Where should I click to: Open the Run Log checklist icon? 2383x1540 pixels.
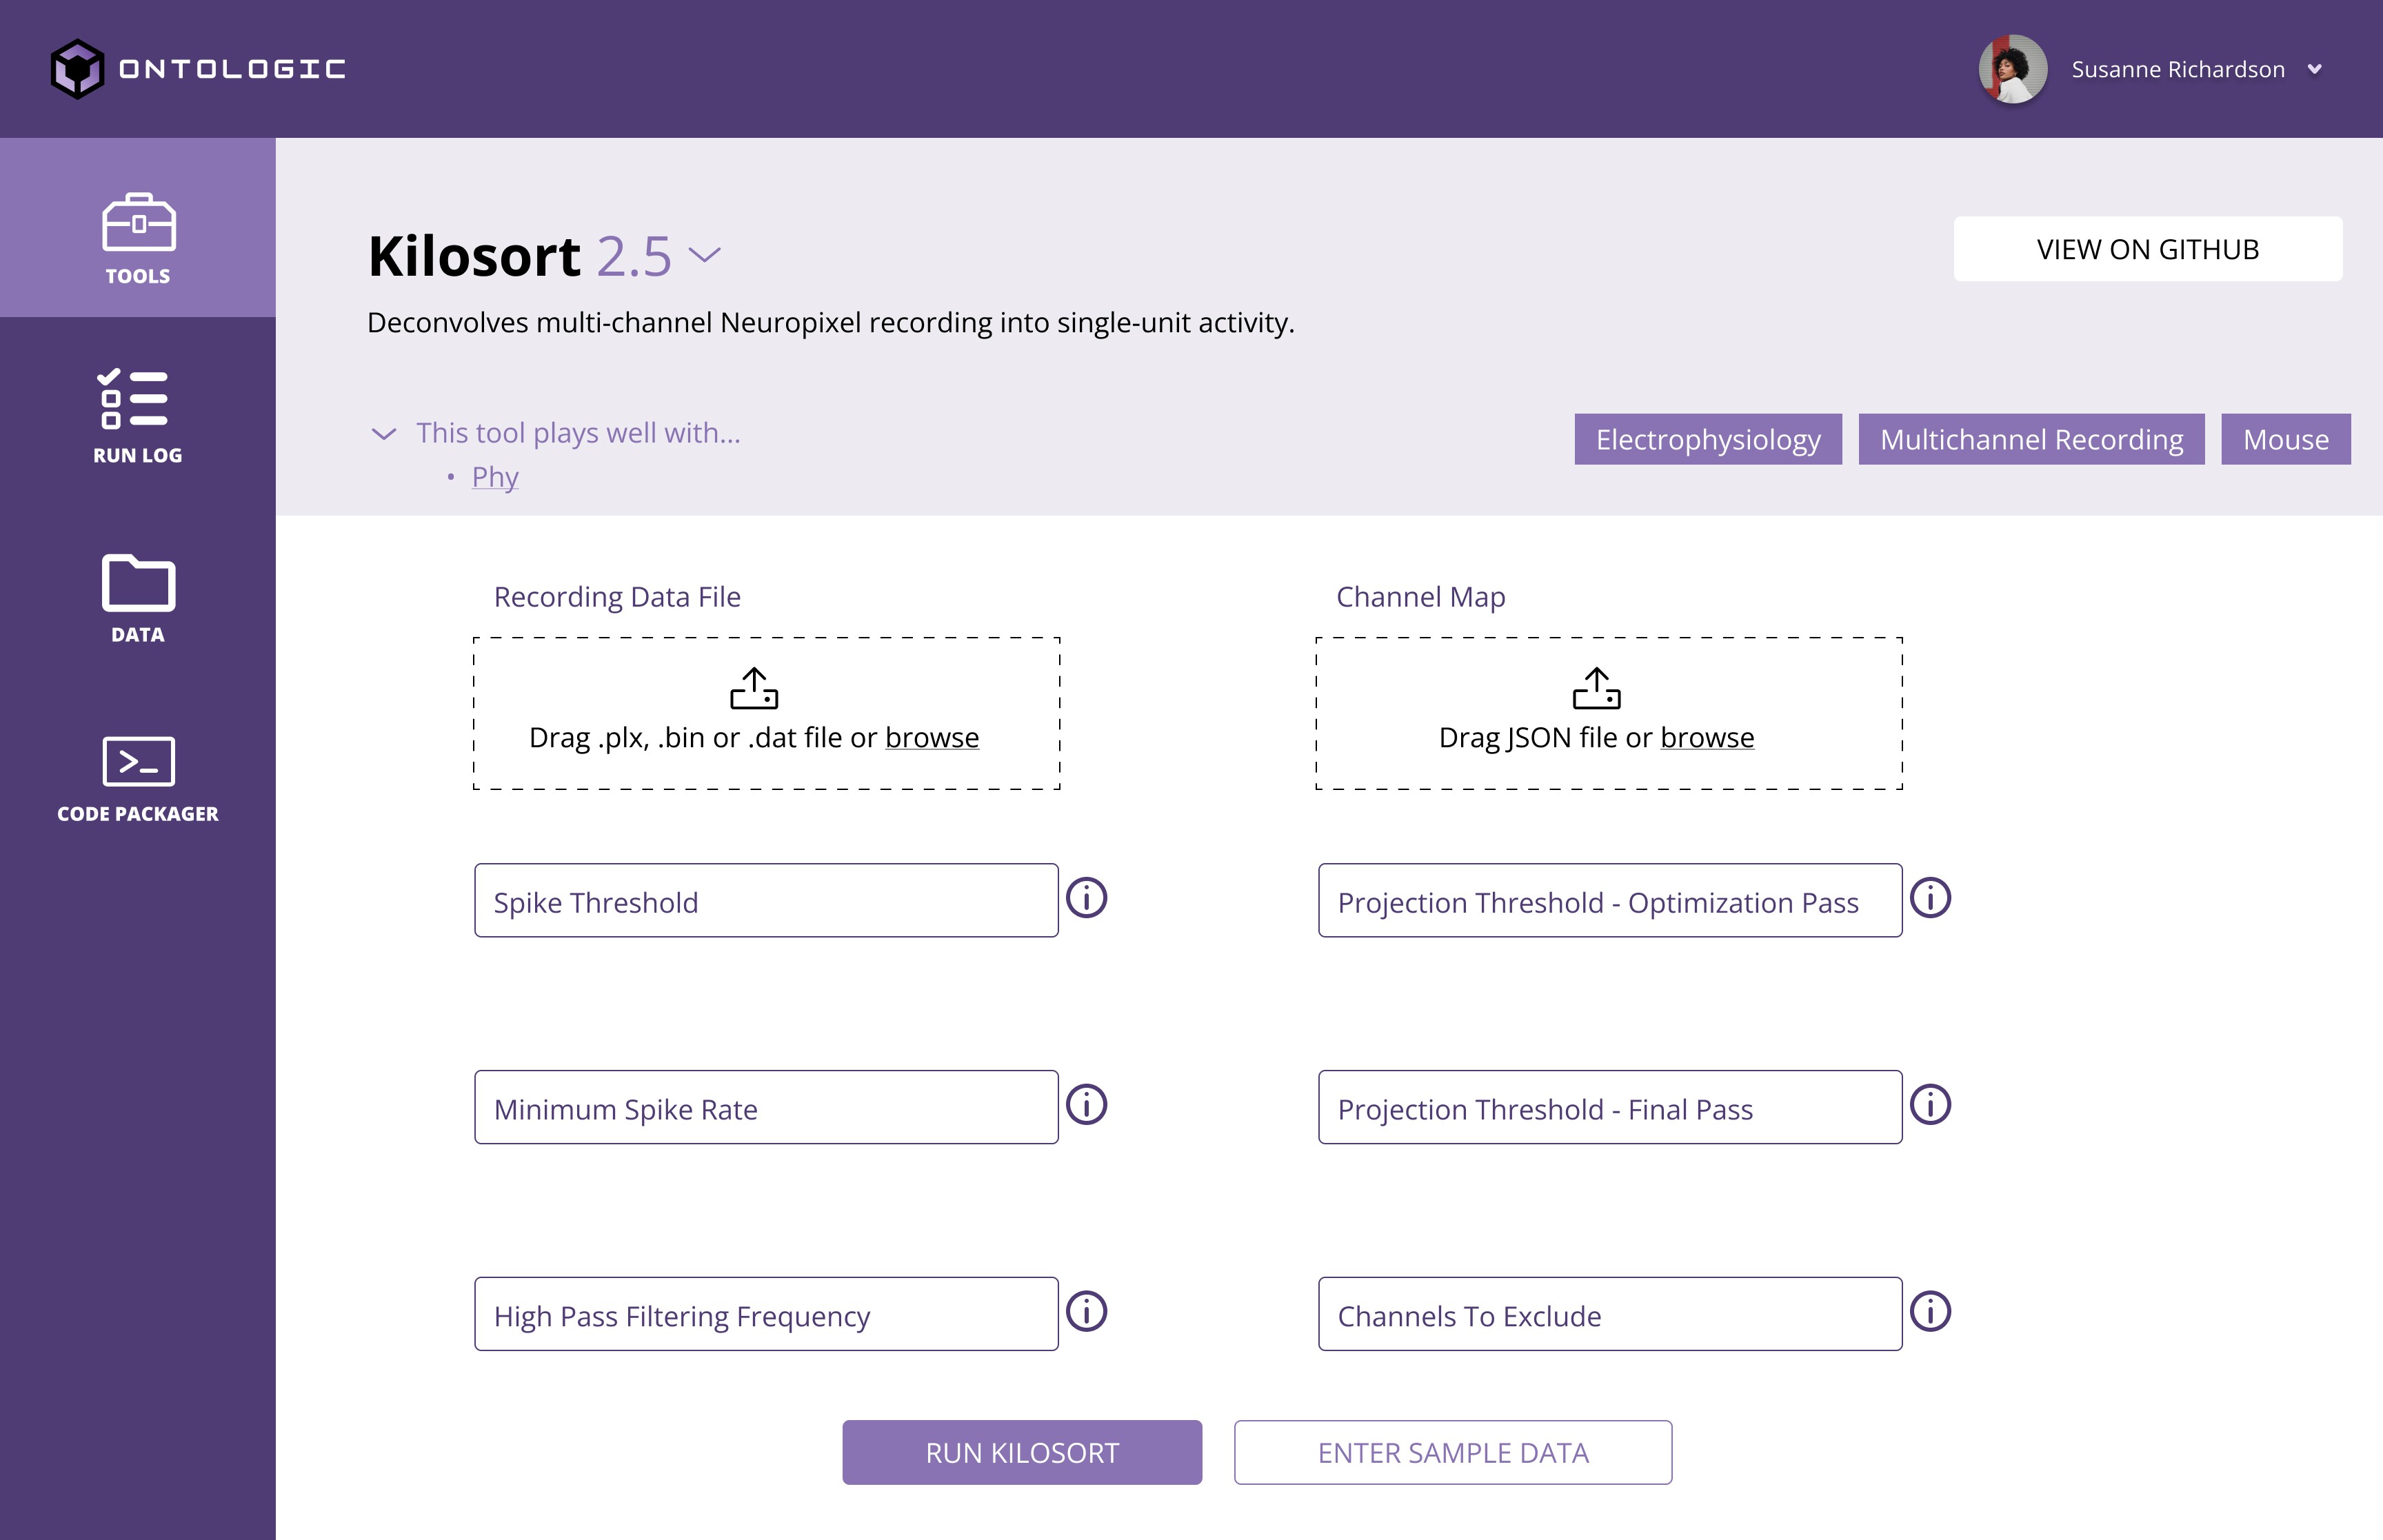[x=133, y=399]
